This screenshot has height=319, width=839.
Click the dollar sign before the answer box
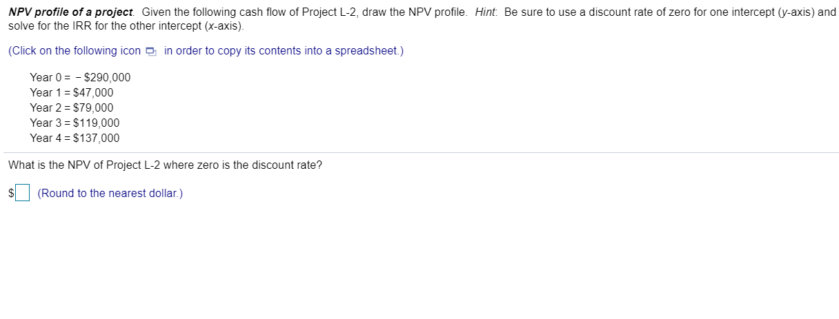click(12, 194)
